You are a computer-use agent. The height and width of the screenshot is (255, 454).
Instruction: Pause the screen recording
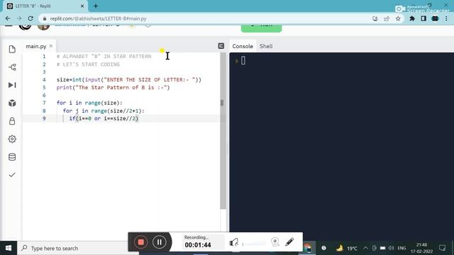tap(159, 242)
